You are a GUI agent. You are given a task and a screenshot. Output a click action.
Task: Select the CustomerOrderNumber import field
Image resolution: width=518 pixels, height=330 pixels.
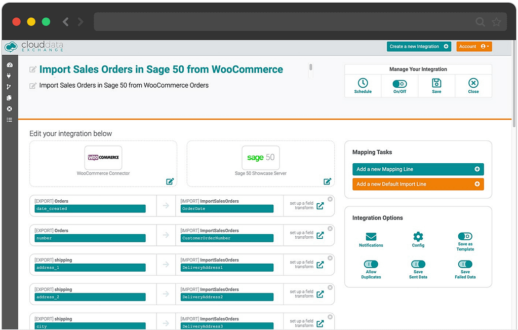click(x=227, y=238)
